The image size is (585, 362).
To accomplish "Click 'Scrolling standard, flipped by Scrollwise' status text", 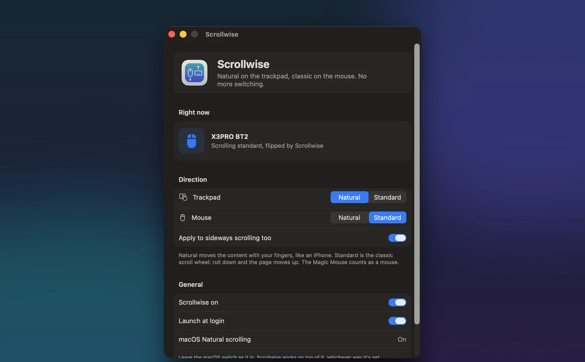I will [267, 146].
